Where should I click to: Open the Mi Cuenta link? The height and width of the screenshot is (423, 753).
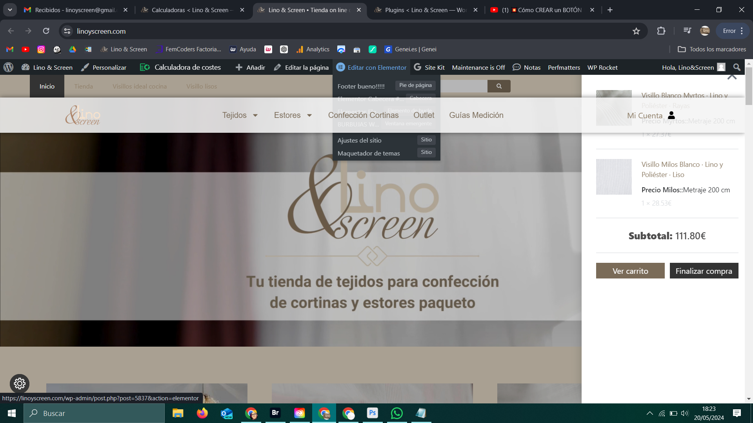tap(645, 116)
